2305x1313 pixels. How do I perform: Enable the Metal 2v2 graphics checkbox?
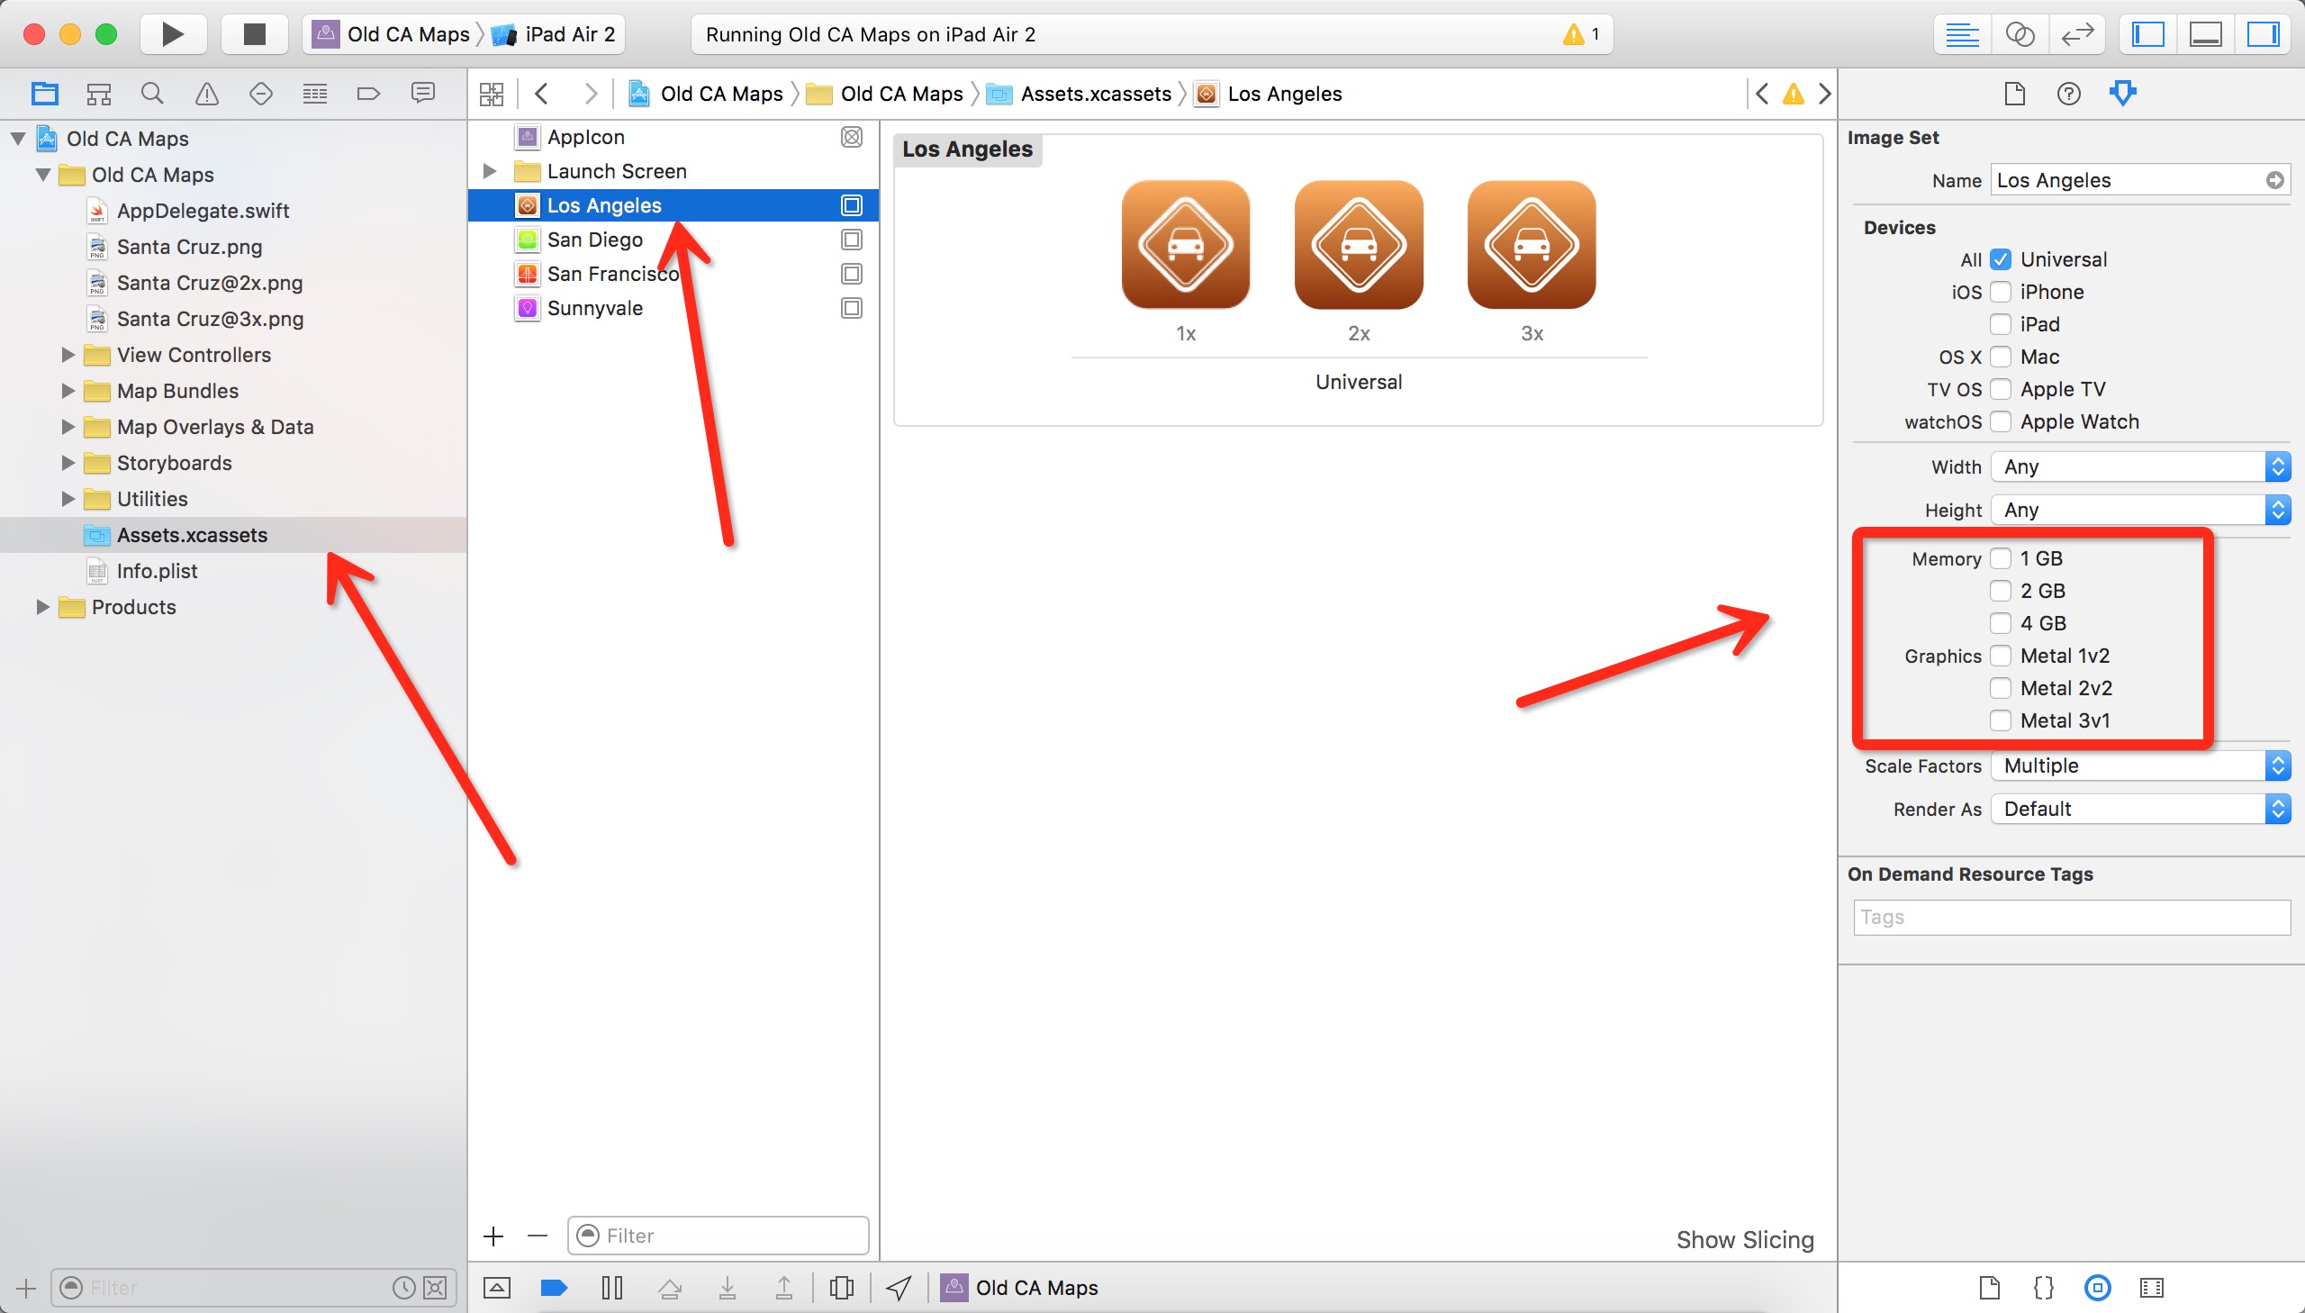[x=2001, y=688]
